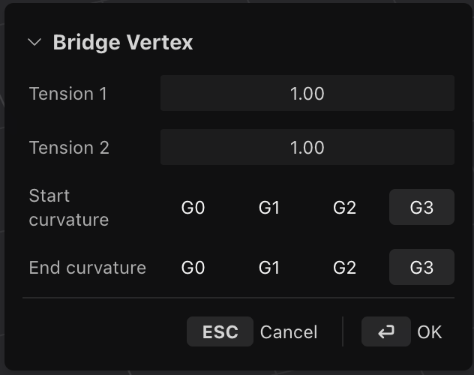The width and height of the screenshot is (474, 375).
Task: Select the Tension 1 label
Action: [68, 93]
